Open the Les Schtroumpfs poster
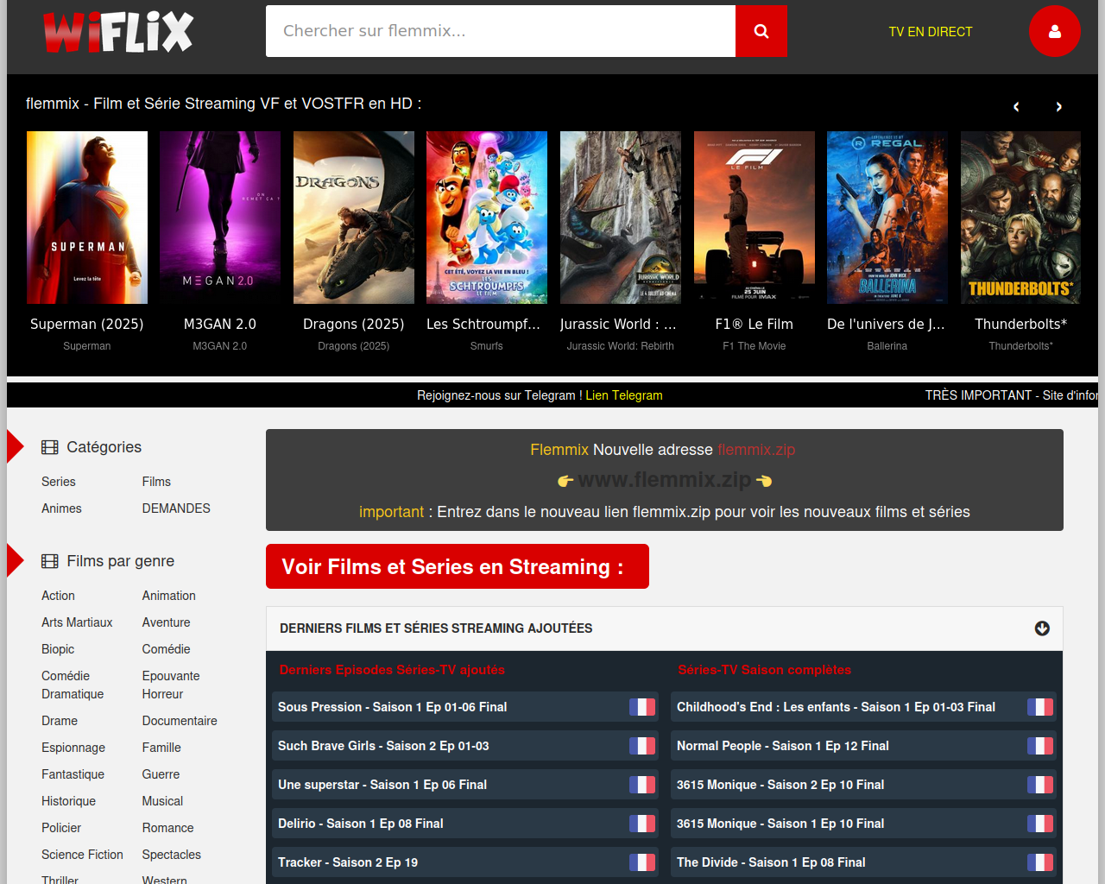 coord(487,218)
